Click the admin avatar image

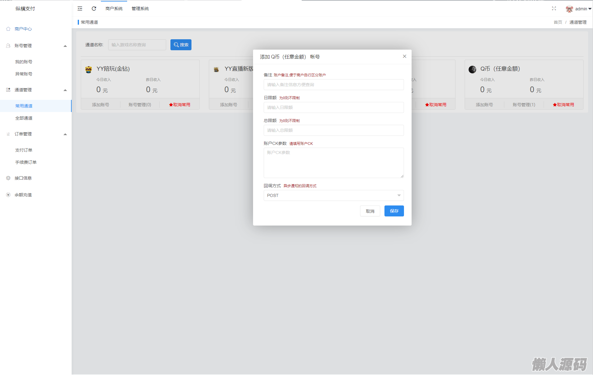point(569,9)
